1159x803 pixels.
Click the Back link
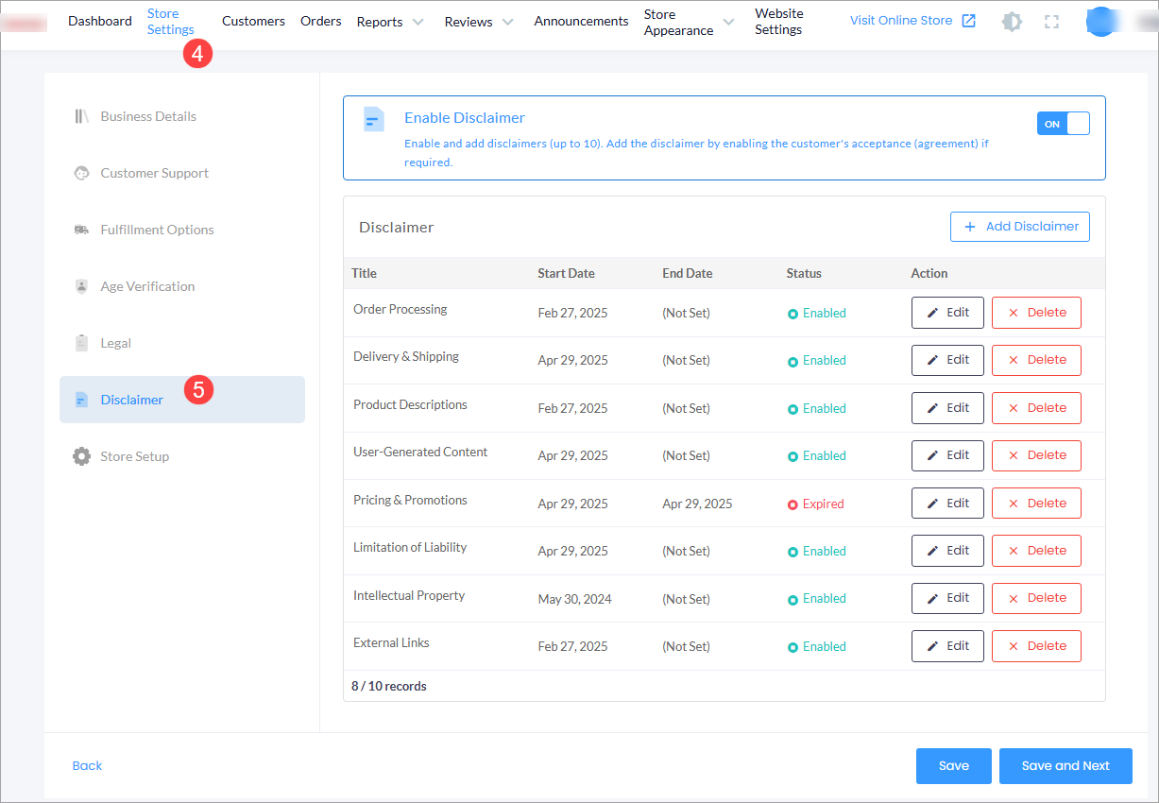coord(87,766)
